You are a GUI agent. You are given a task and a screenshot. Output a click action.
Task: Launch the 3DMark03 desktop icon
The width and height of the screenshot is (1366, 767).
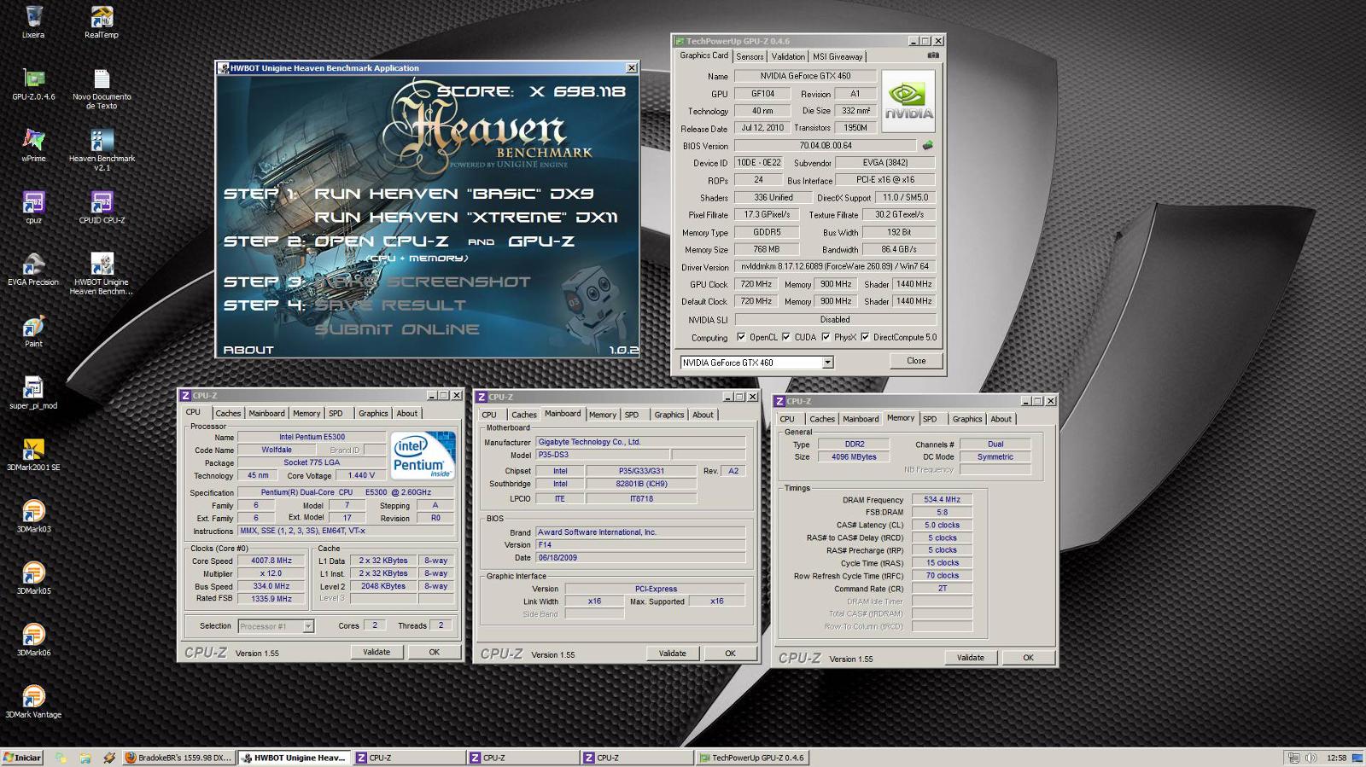(x=33, y=516)
